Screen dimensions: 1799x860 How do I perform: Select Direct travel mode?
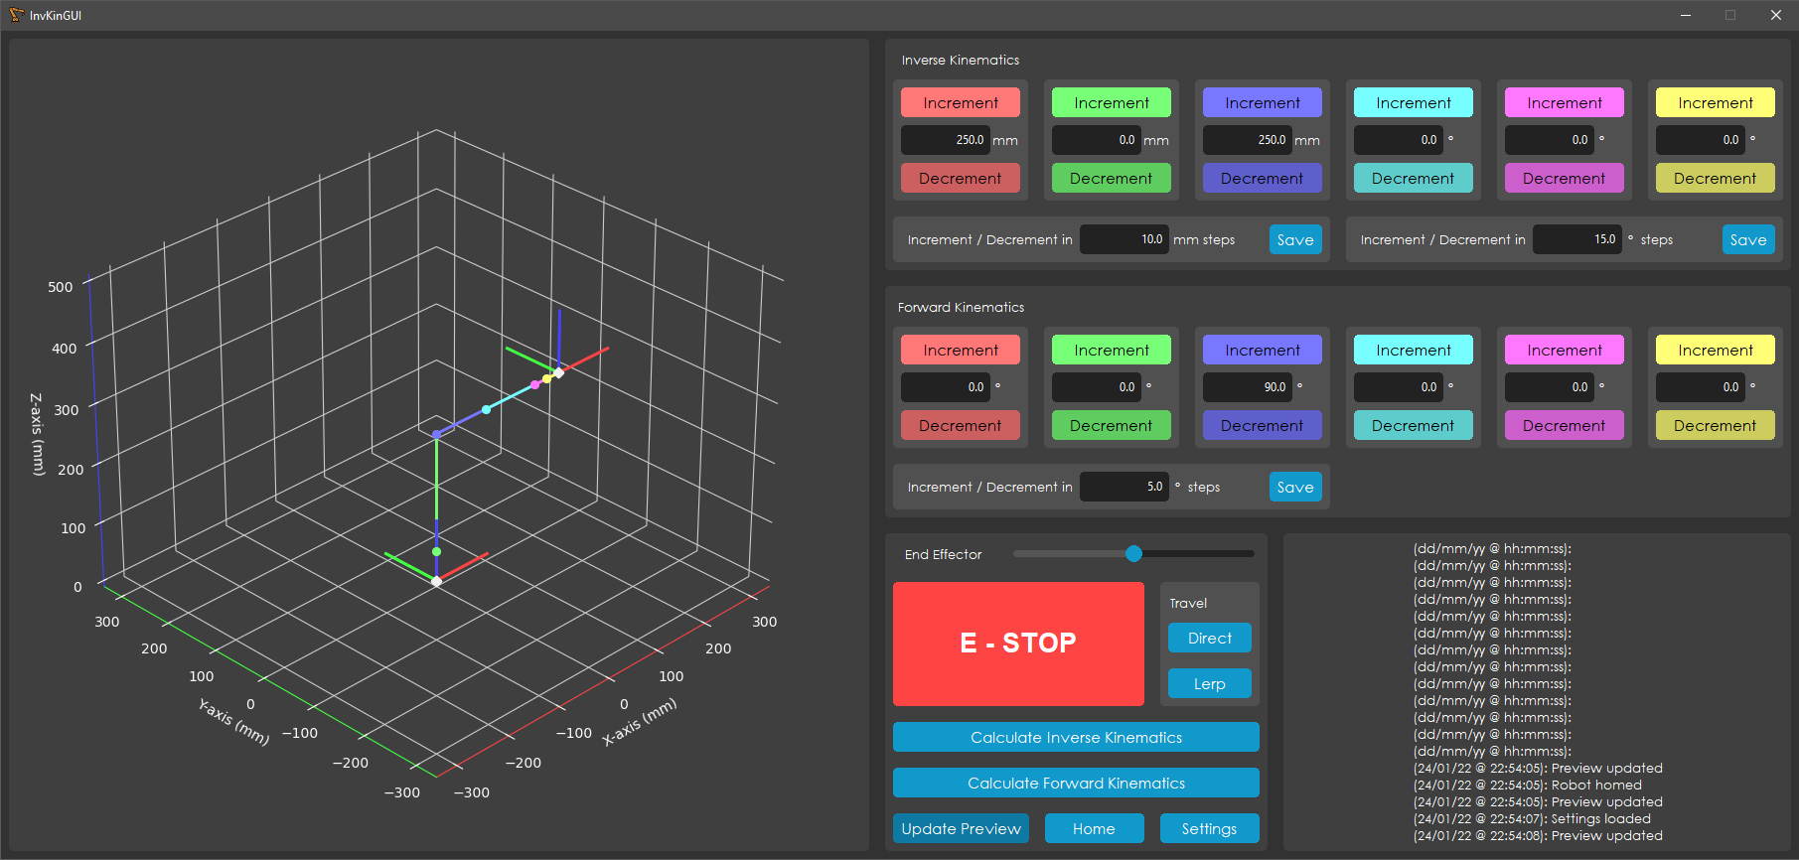pos(1209,638)
